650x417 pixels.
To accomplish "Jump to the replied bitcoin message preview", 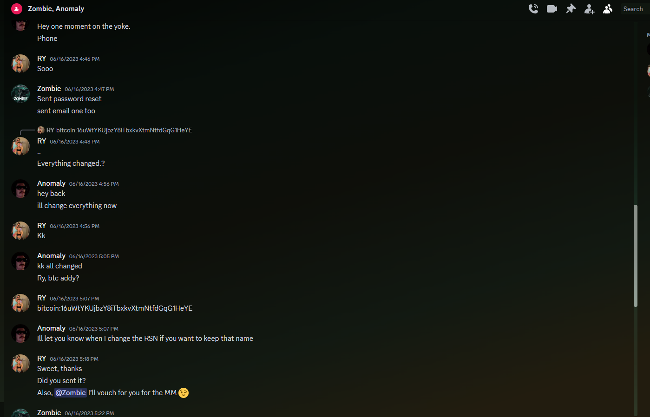I will [x=124, y=130].
